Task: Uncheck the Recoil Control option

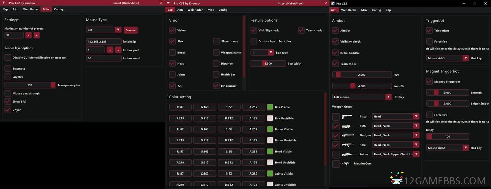Action: coord(335,53)
